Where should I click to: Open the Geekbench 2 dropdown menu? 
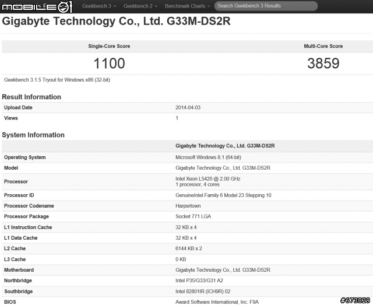[x=140, y=6]
